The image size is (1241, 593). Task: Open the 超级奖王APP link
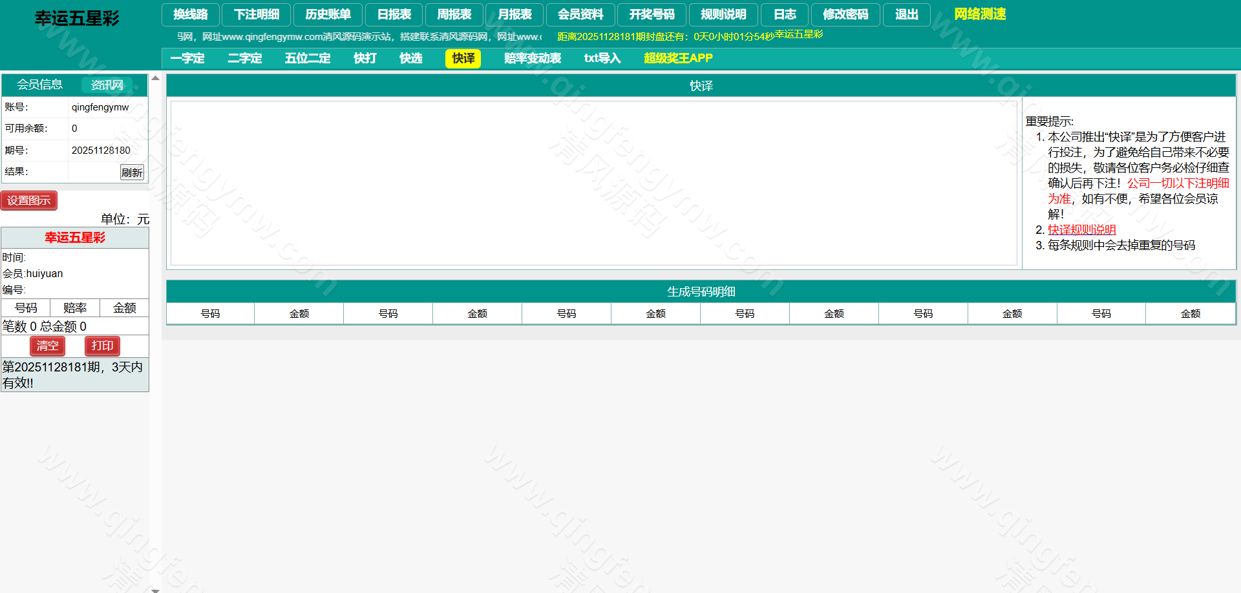pyautogui.click(x=678, y=58)
